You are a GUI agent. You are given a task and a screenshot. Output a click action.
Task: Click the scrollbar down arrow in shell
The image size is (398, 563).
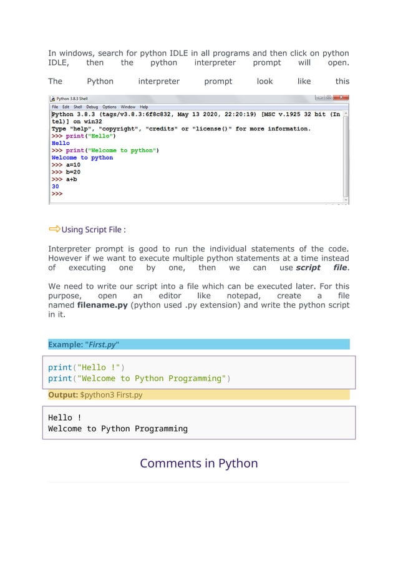346,200
